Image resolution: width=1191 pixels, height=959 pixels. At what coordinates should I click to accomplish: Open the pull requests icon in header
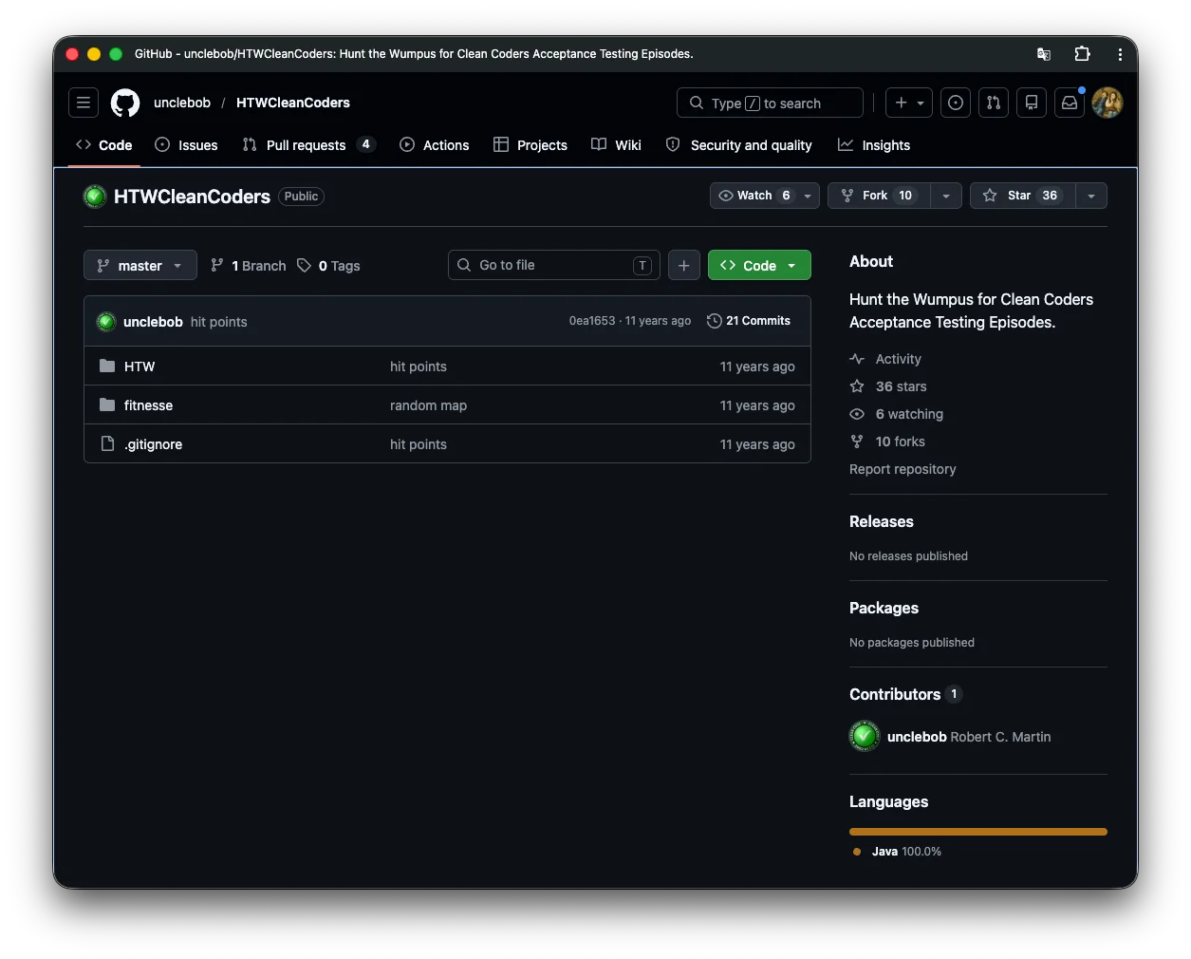click(994, 103)
